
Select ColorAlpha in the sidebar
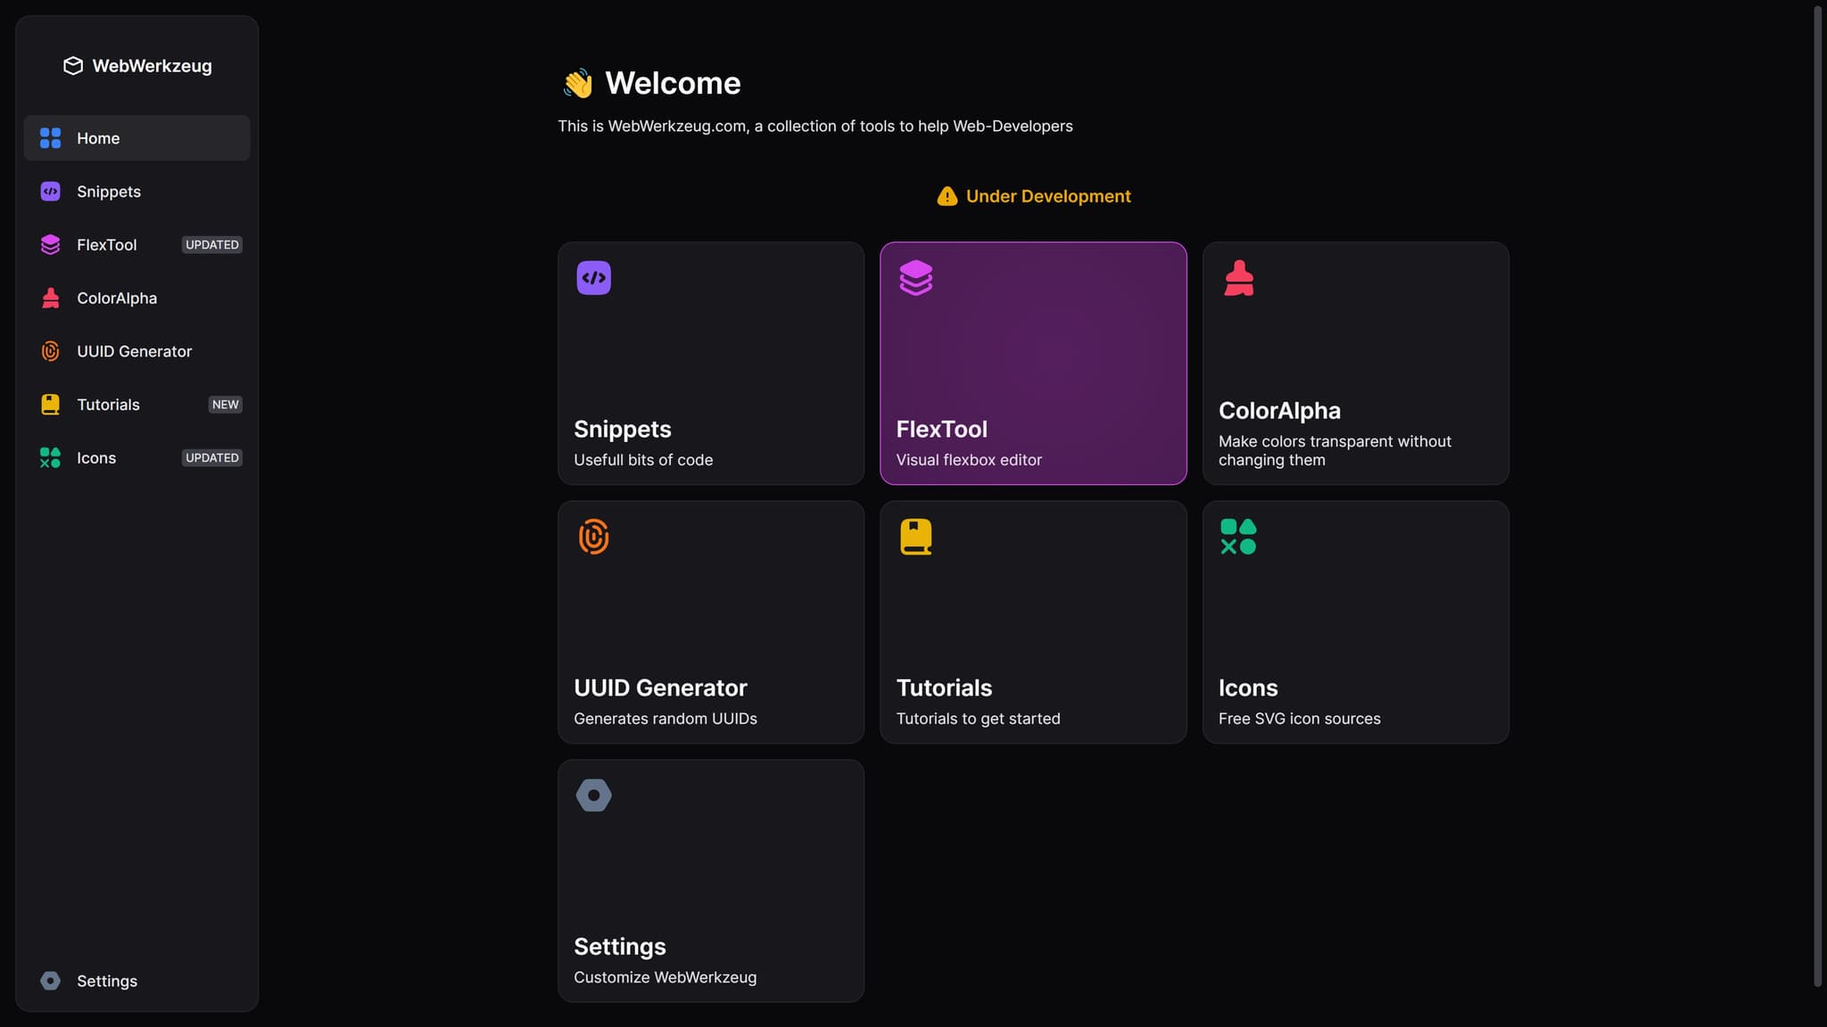click(117, 298)
